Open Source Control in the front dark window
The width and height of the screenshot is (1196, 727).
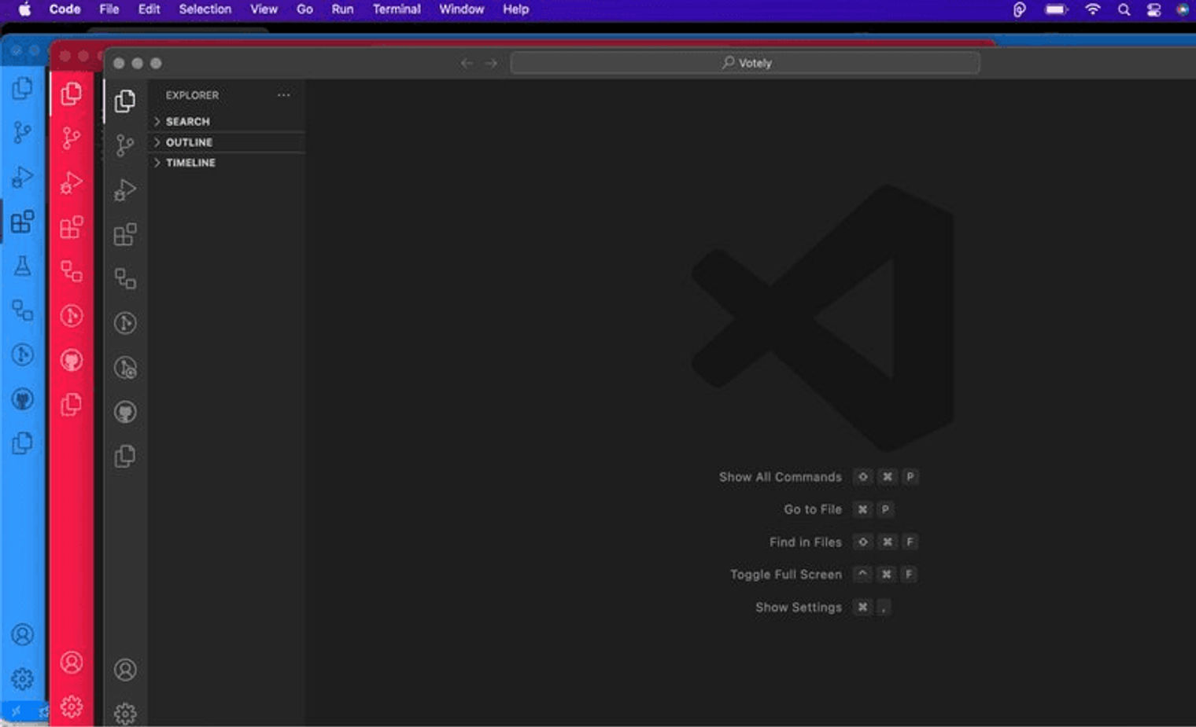[125, 145]
